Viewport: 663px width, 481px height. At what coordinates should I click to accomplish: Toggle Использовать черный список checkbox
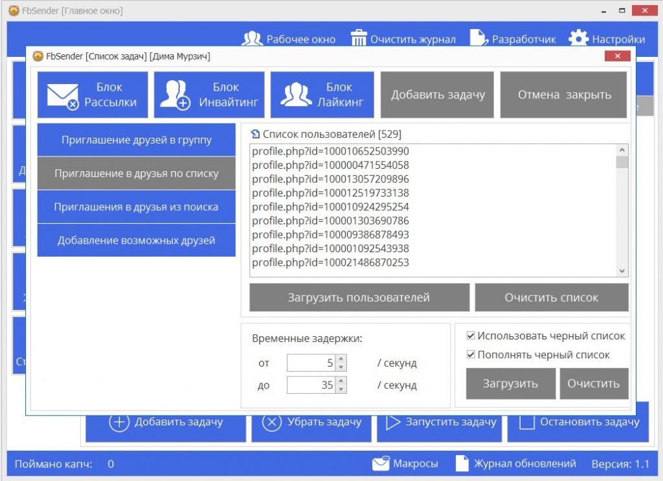(x=471, y=336)
